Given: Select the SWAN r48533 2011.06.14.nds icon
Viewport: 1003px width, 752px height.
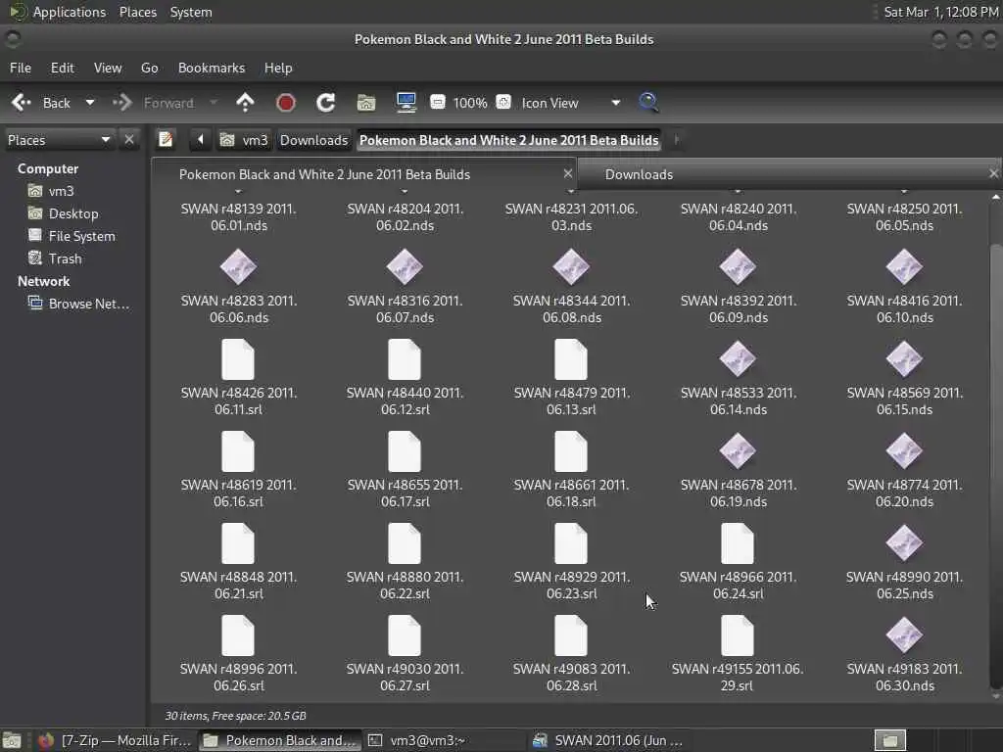Looking at the screenshot, I should pos(738,359).
